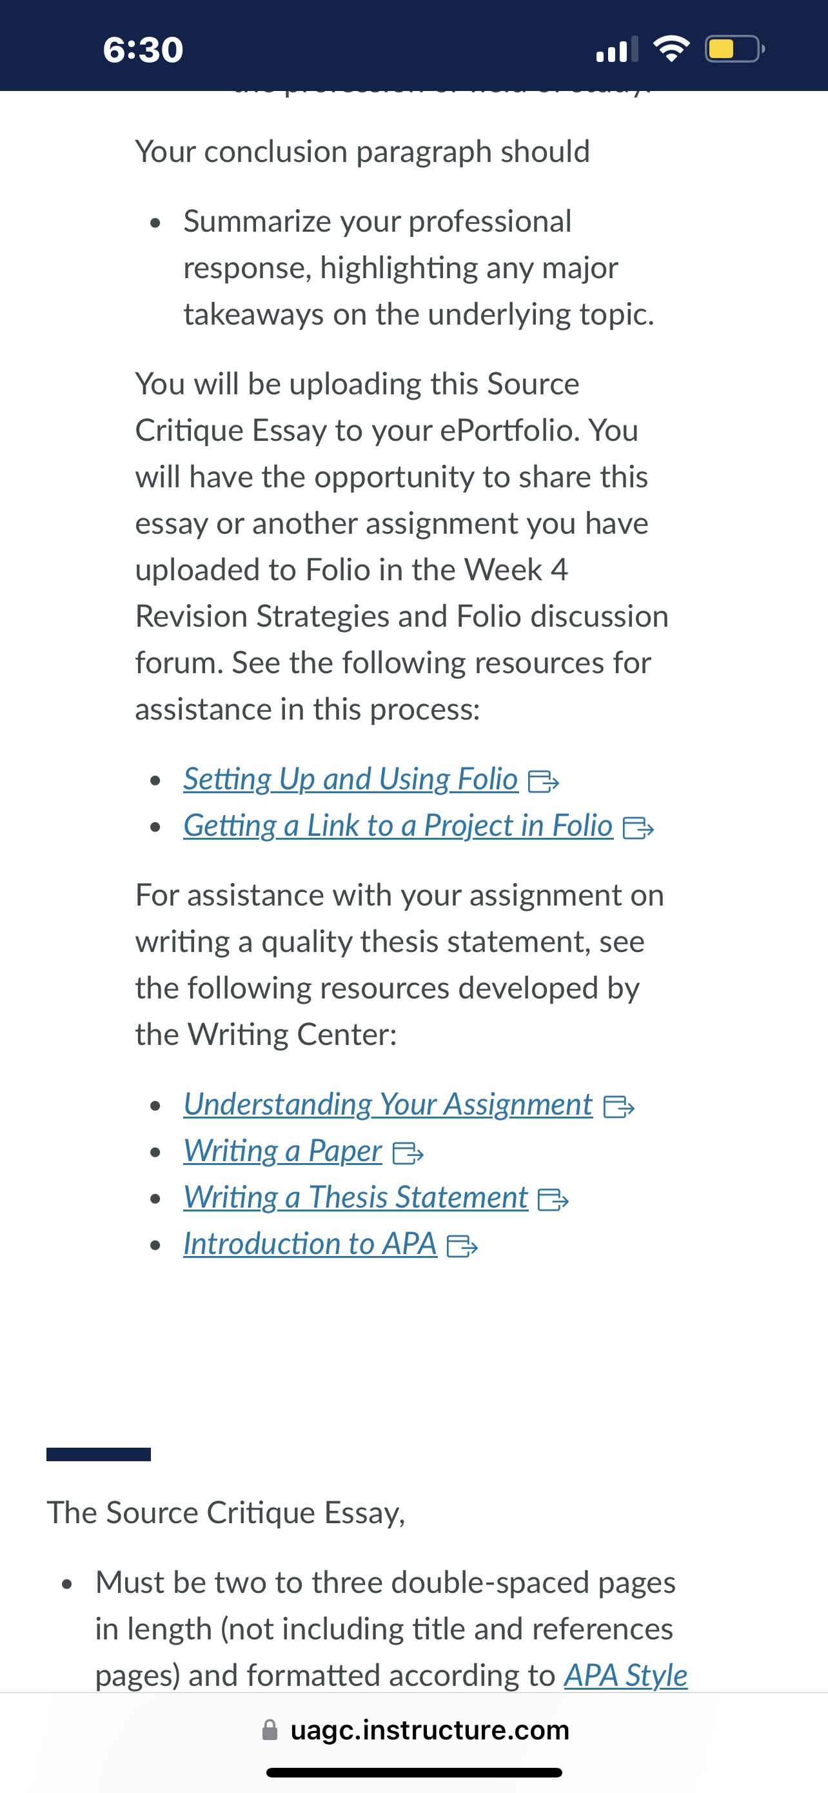
Task: Tap the Wi-Fi status icon
Action: pyautogui.click(x=671, y=50)
